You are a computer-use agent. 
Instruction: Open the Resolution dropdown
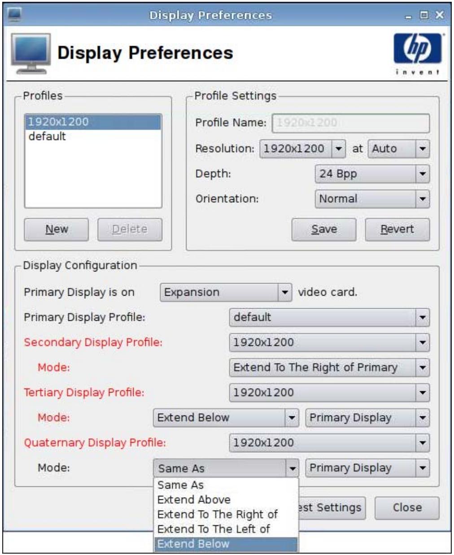(302, 149)
